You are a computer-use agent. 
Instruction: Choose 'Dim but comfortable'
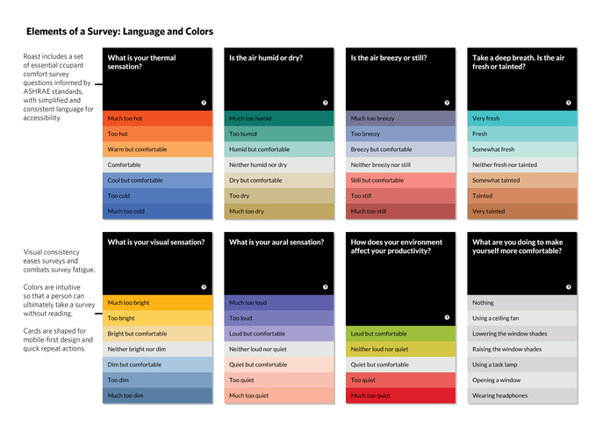tap(158, 365)
